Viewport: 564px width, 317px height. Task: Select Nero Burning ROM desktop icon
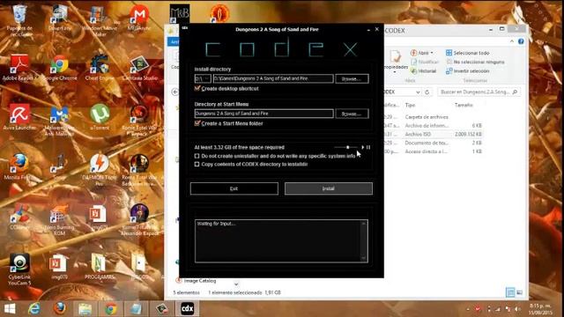pos(59,220)
